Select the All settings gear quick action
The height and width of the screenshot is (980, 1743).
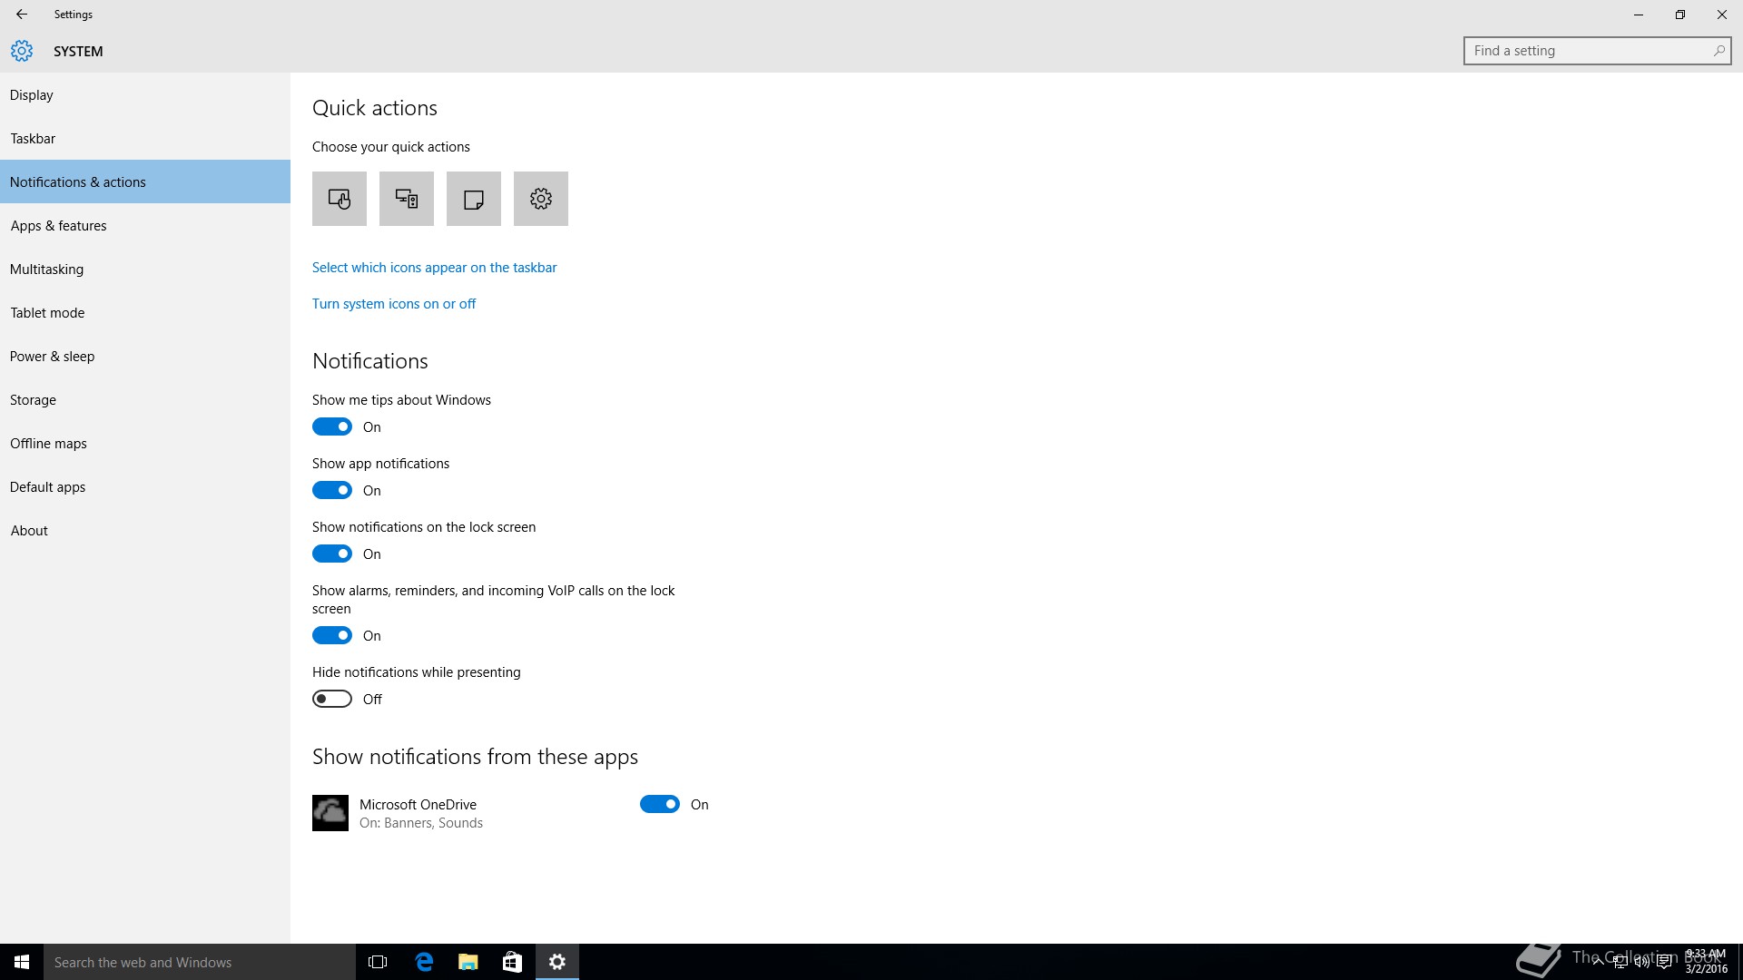tap(541, 199)
